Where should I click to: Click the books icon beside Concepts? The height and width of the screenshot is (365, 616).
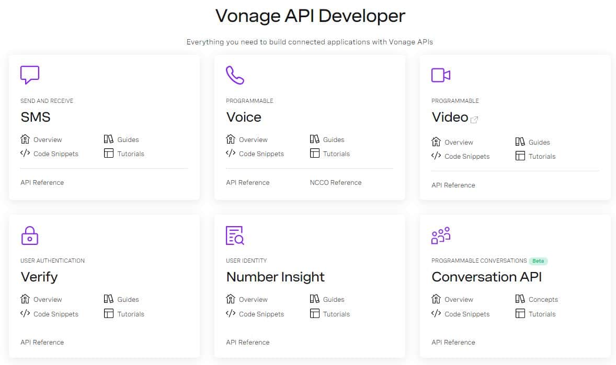pos(520,299)
